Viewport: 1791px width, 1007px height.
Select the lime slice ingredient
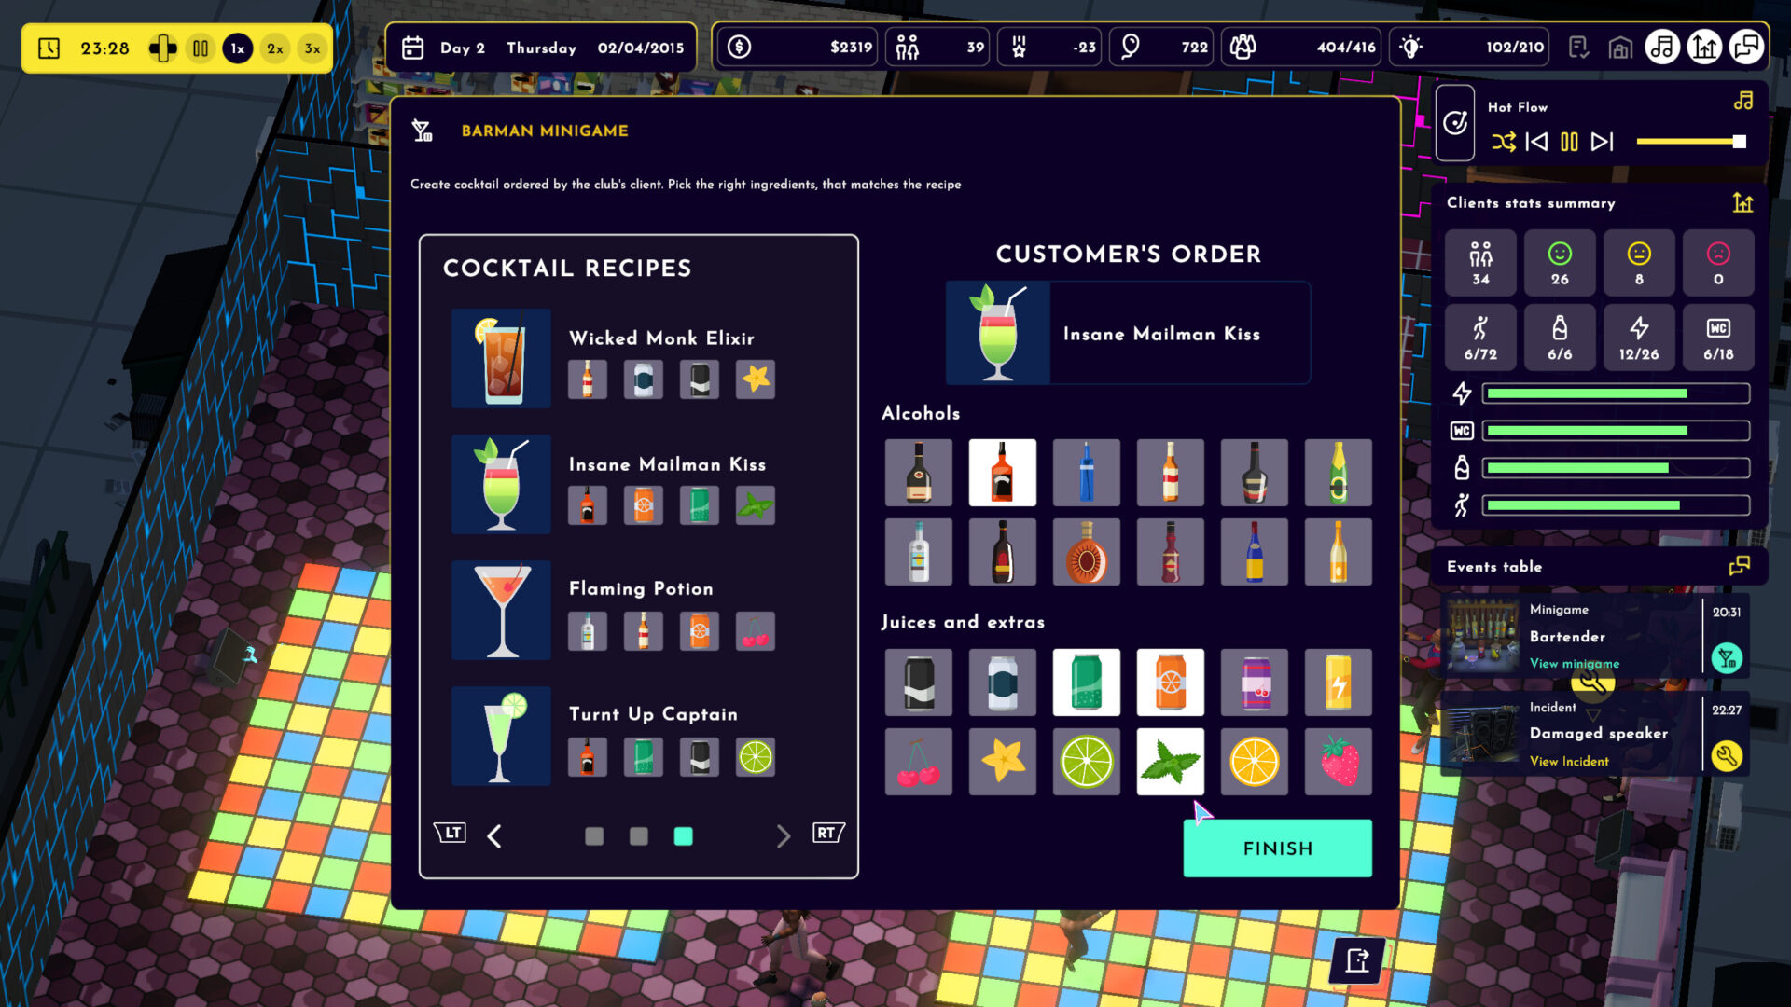click(x=1086, y=762)
